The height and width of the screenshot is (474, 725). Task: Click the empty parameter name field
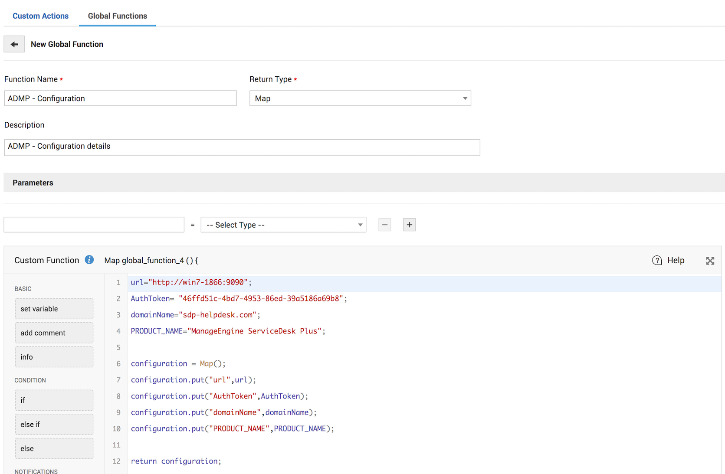(94, 225)
